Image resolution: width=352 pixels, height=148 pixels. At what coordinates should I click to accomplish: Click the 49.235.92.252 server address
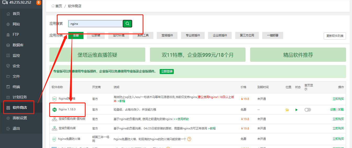click(20, 3)
